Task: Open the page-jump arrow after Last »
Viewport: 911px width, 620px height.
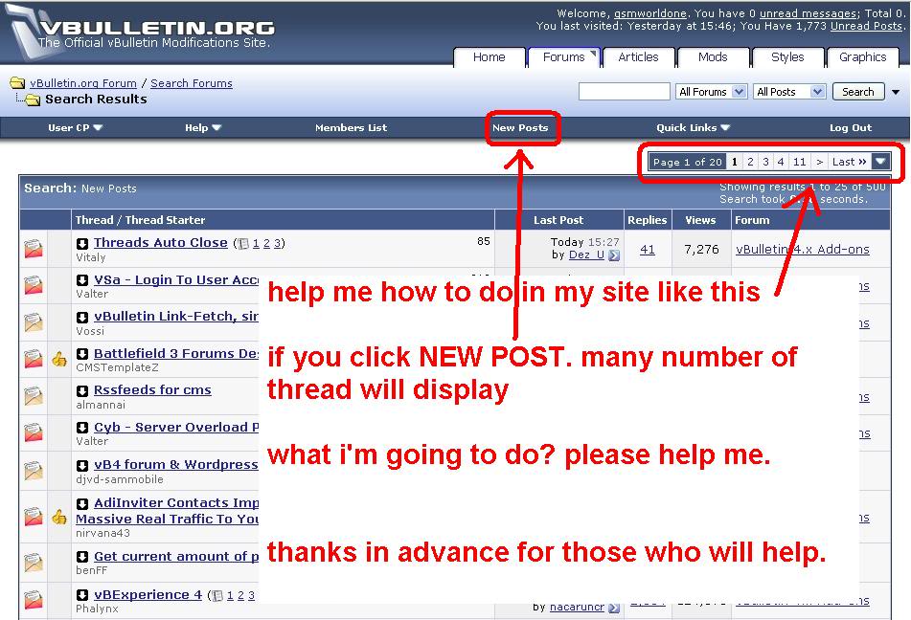Action: 880,162
